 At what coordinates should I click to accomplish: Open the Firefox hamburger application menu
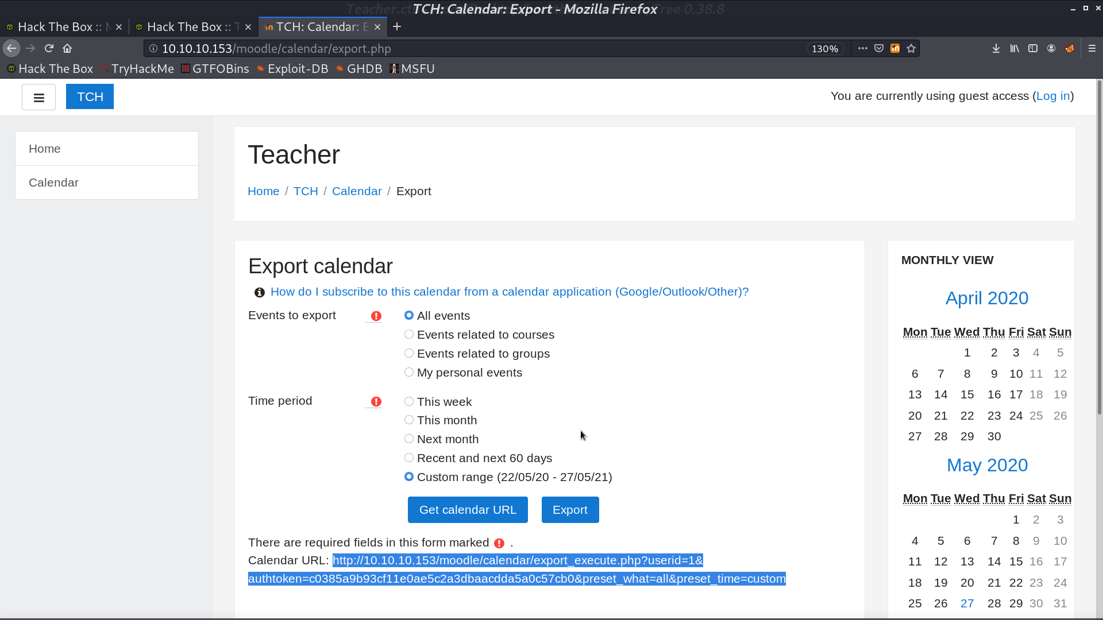pos(1092,48)
